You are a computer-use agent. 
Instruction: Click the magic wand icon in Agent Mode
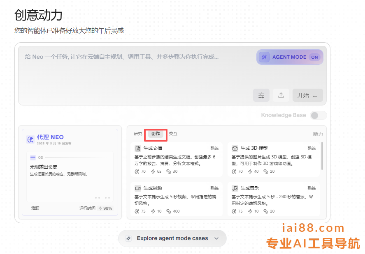(x=265, y=57)
